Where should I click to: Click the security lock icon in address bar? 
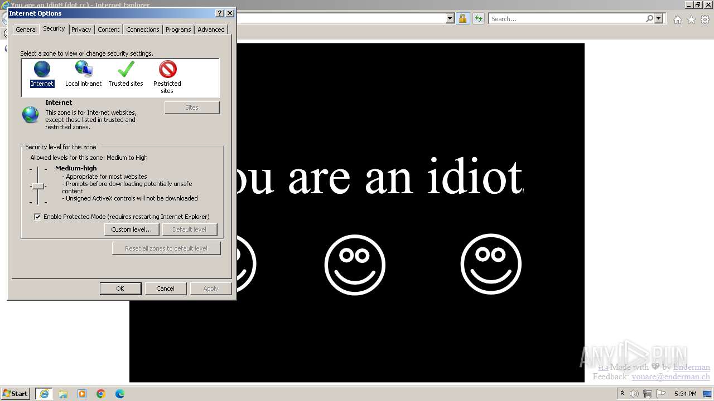click(462, 18)
